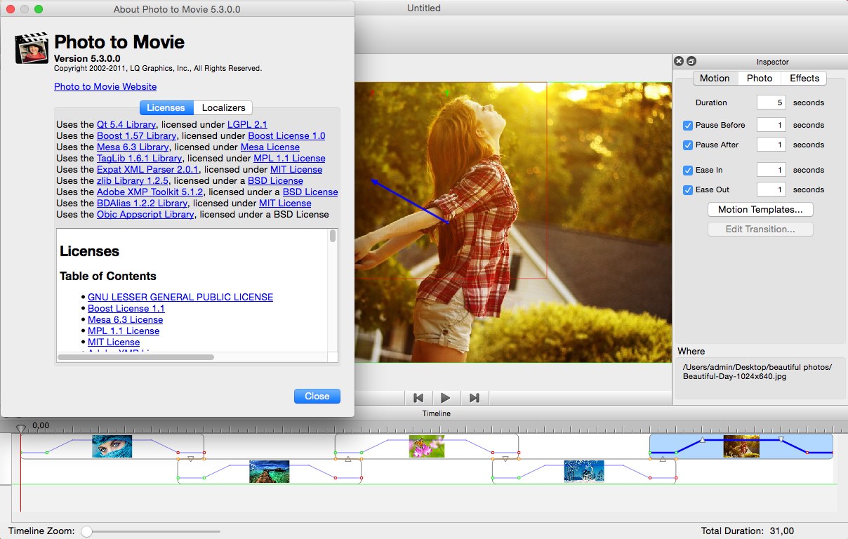Screen dimensions: 848x539
Task: Disable the Ease Out checkbox
Action: (x=688, y=189)
